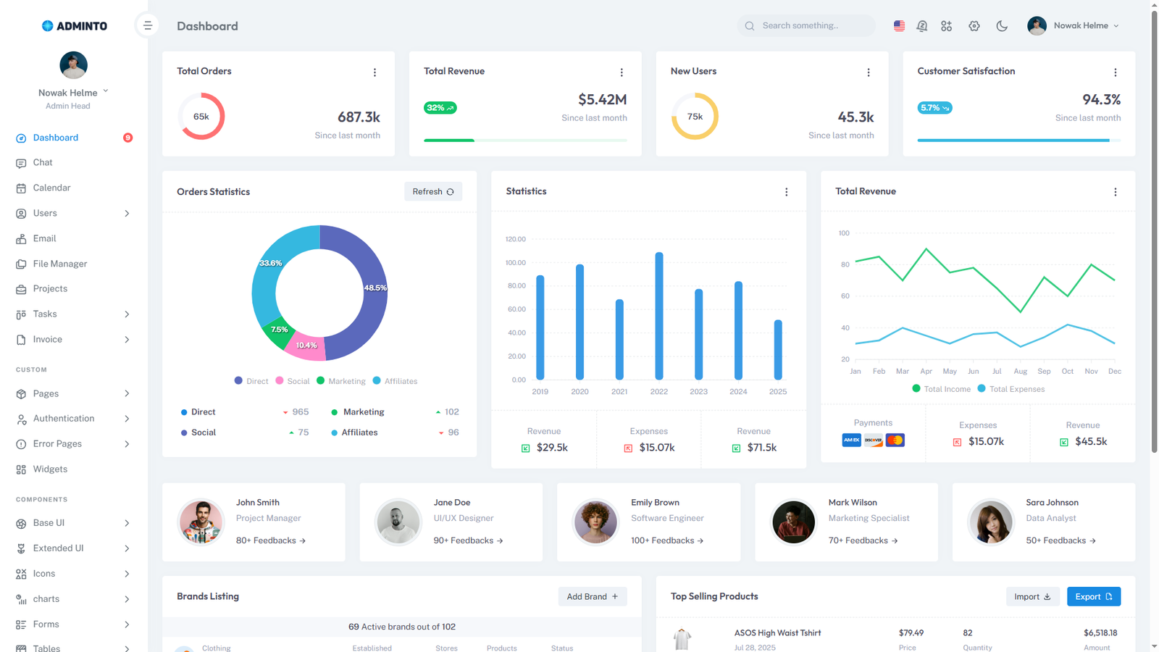Toggle dark mode with moon icon
Viewport: 1159px width, 652px height.
(1002, 26)
